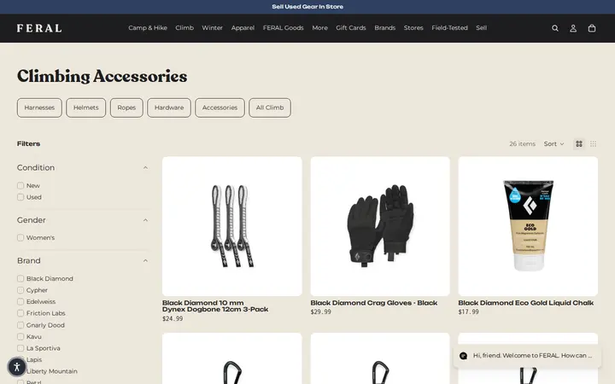Open the Stores menu item
This screenshot has width=615, height=384.
coord(413,28)
